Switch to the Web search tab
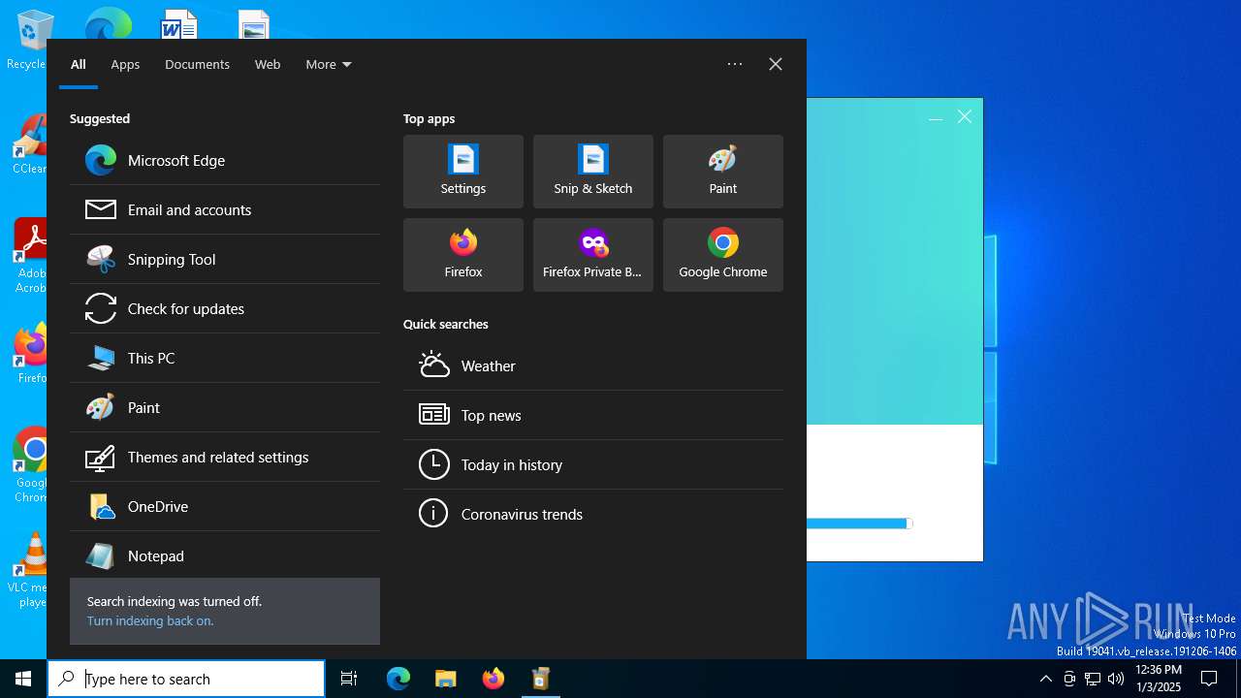This screenshot has height=698, width=1241. (x=268, y=65)
